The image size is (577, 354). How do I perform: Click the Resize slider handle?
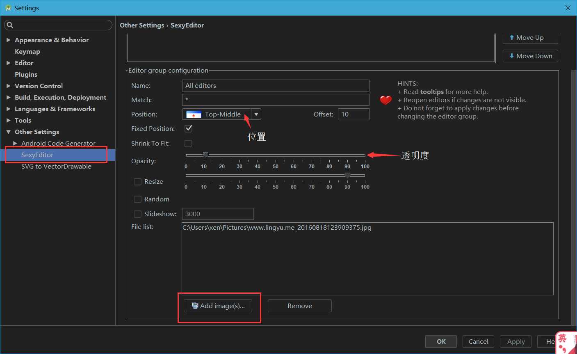point(348,175)
